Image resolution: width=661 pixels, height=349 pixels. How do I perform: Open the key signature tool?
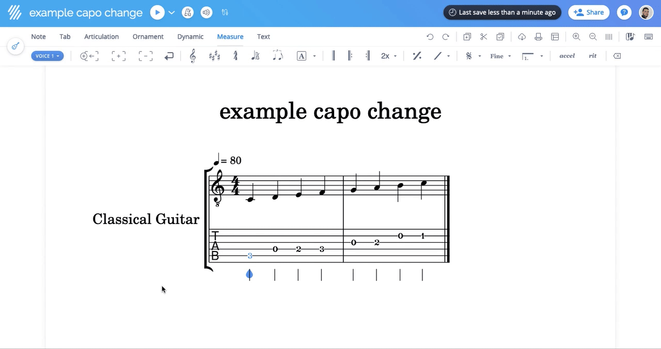click(214, 56)
